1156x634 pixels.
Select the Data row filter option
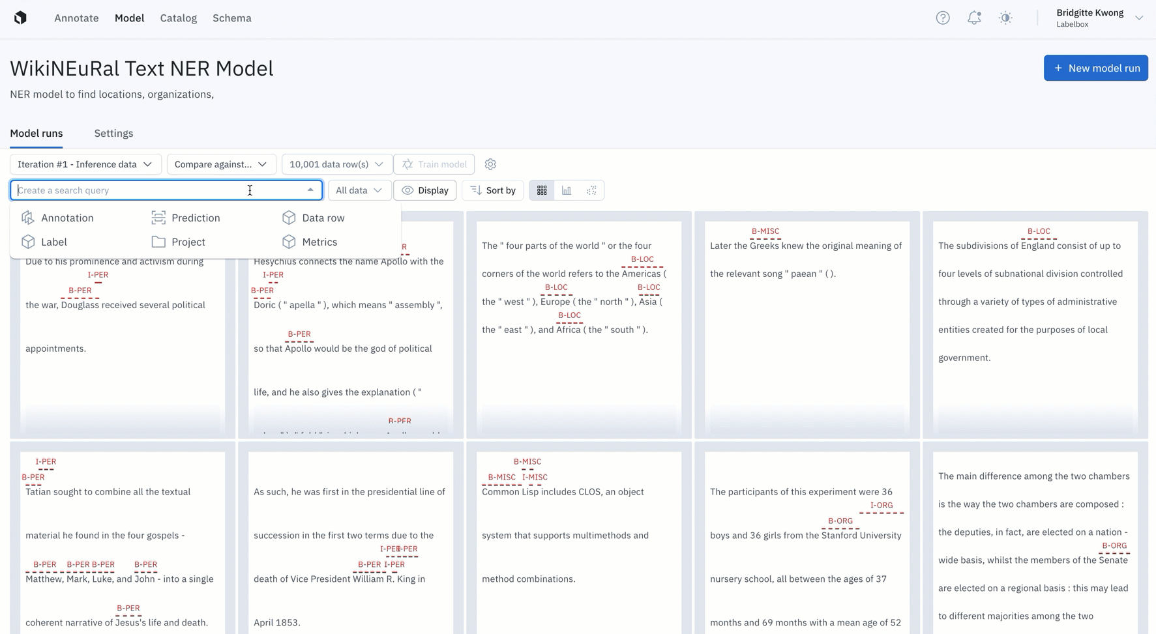pos(314,218)
